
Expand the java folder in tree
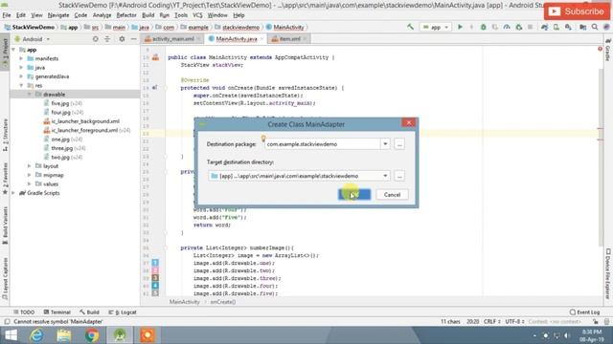tap(21, 68)
